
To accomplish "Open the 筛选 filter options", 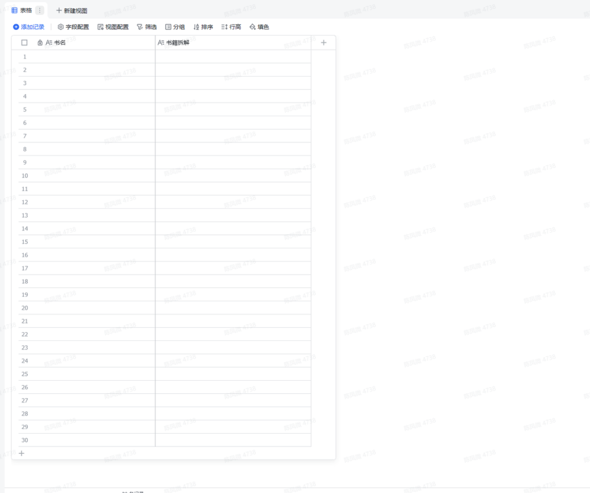I will point(147,27).
